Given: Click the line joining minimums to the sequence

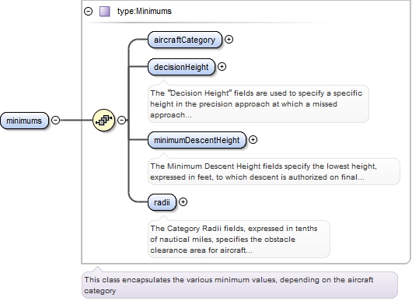Looking at the screenshot, I should 76,120.
